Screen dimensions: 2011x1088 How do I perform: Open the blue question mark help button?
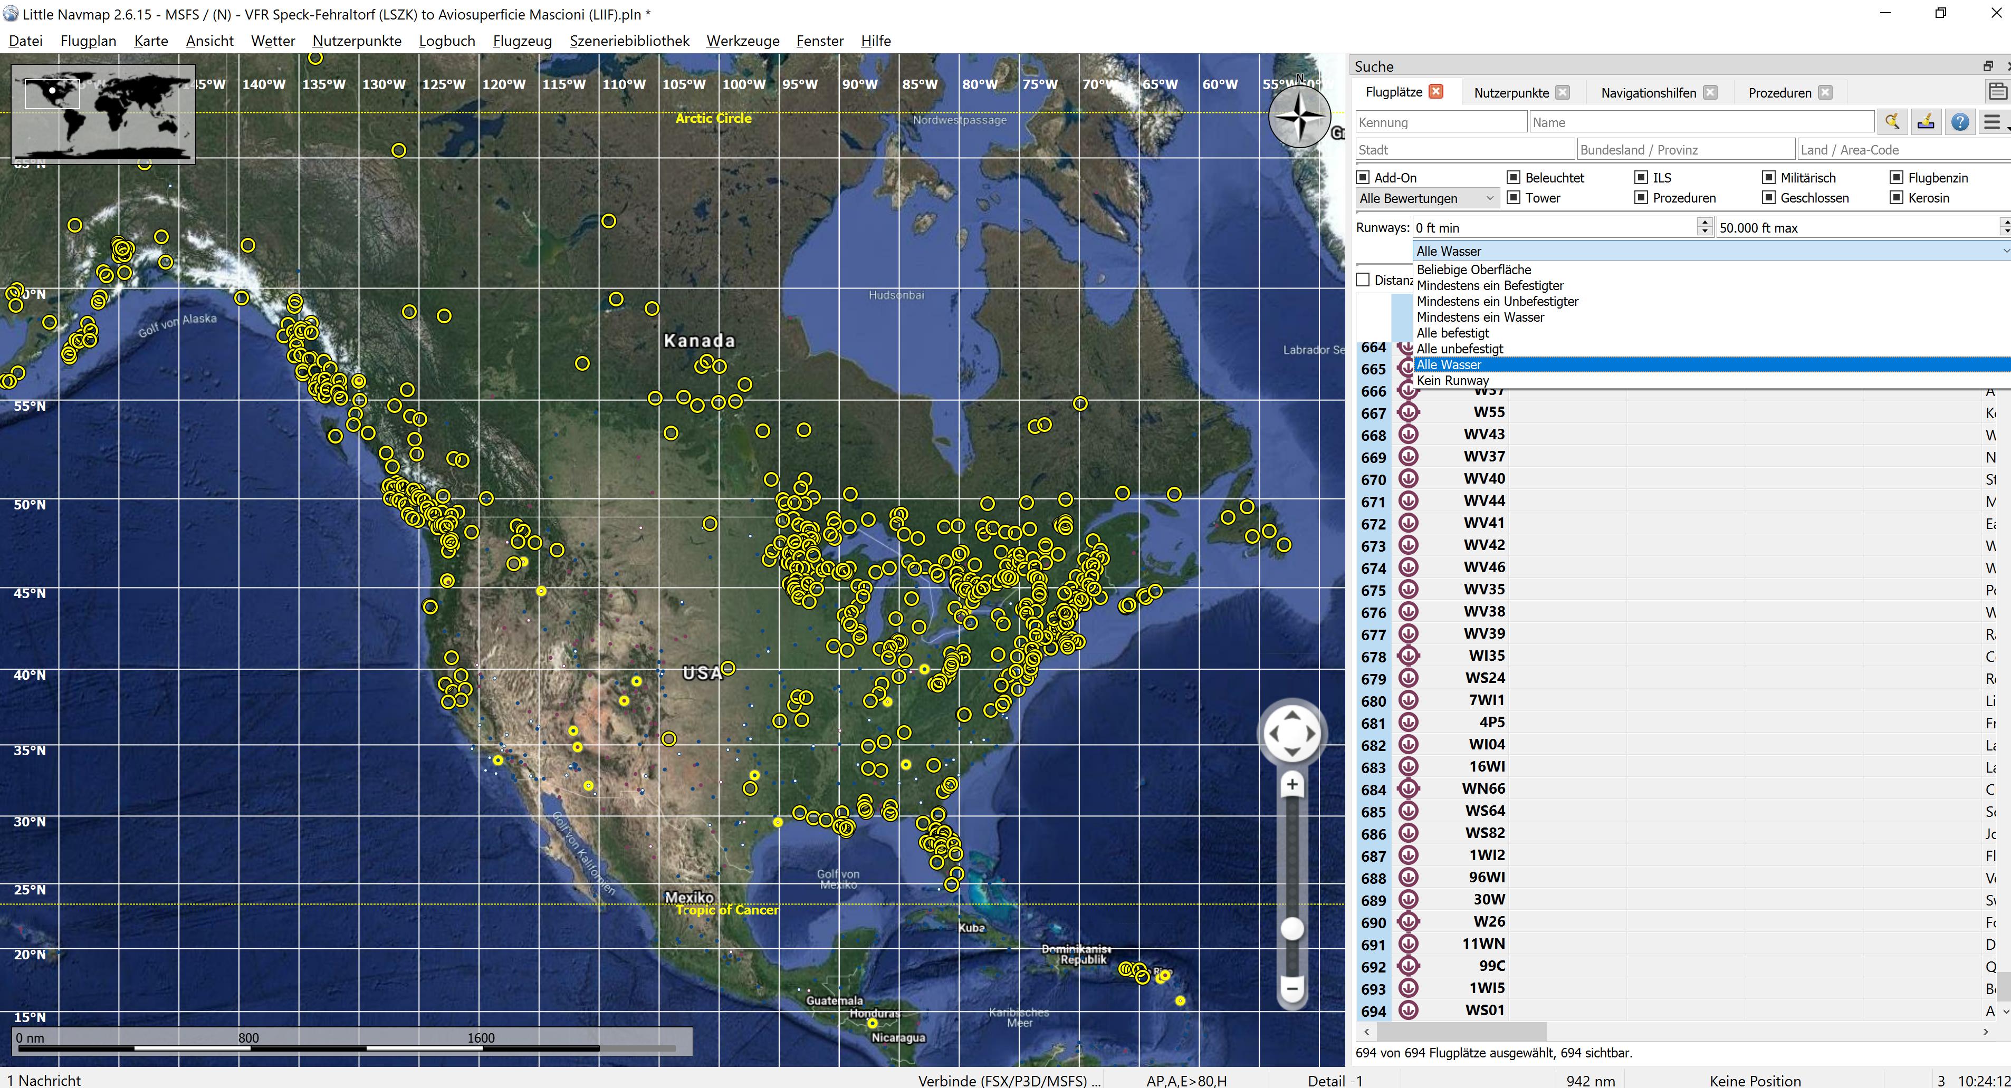1959,122
